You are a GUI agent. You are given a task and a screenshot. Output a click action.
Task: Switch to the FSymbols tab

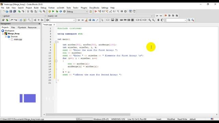22,27
